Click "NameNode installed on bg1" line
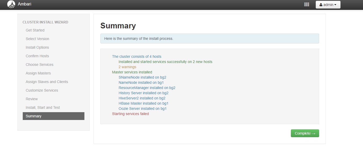 pos(141,82)
